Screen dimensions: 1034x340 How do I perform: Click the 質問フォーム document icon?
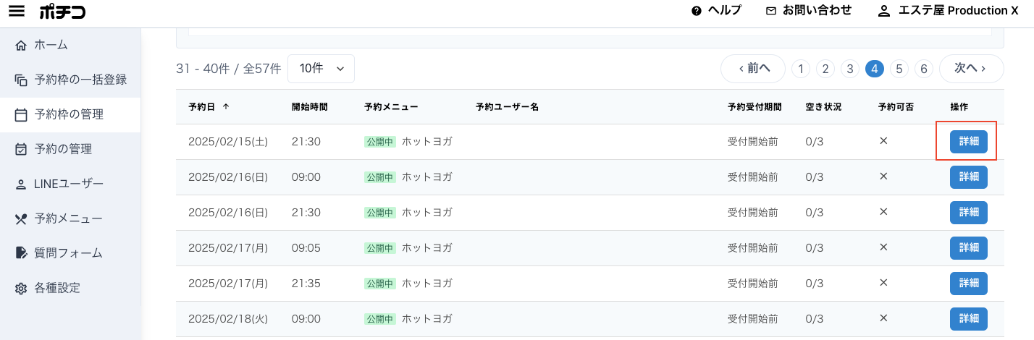21,253
